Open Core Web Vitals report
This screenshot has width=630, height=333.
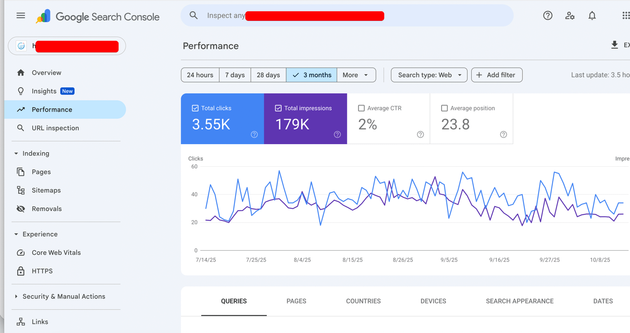(56, 253)
